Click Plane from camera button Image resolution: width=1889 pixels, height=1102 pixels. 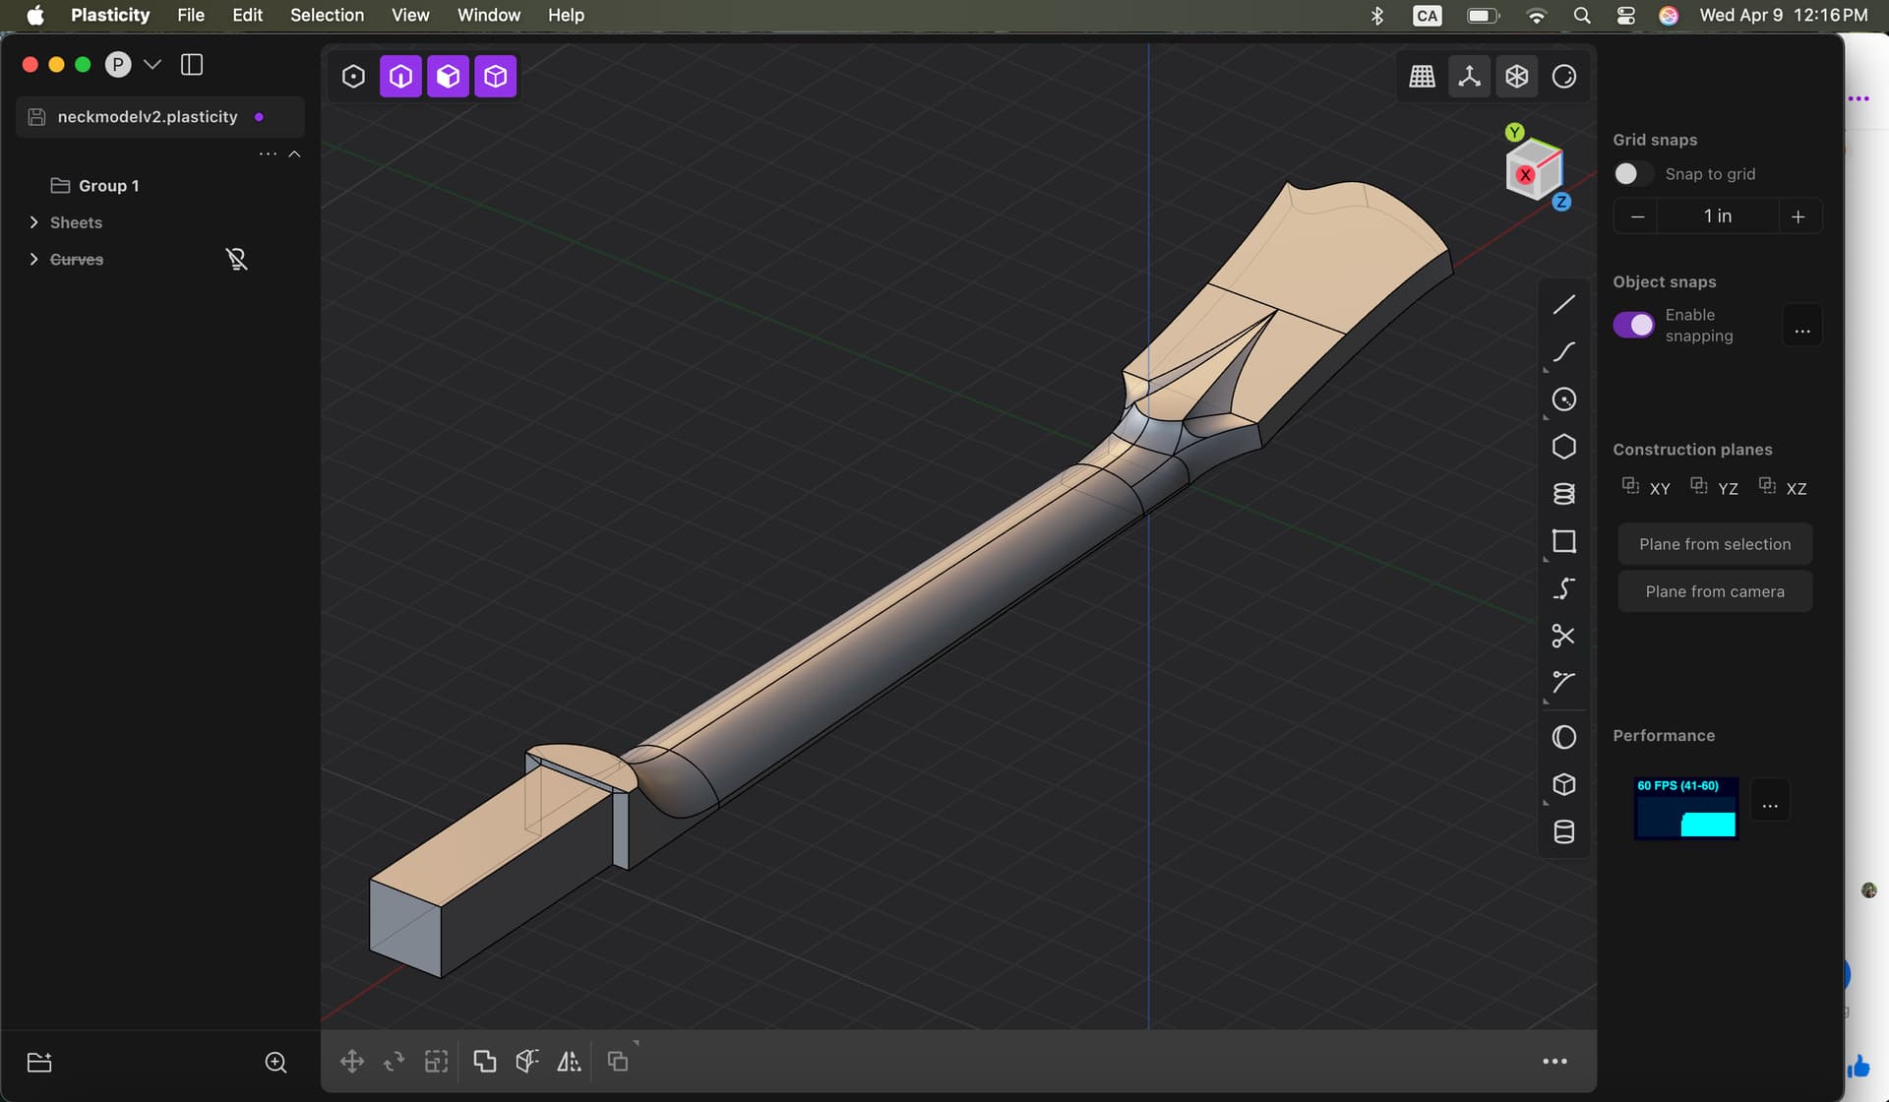point(1715,591)
